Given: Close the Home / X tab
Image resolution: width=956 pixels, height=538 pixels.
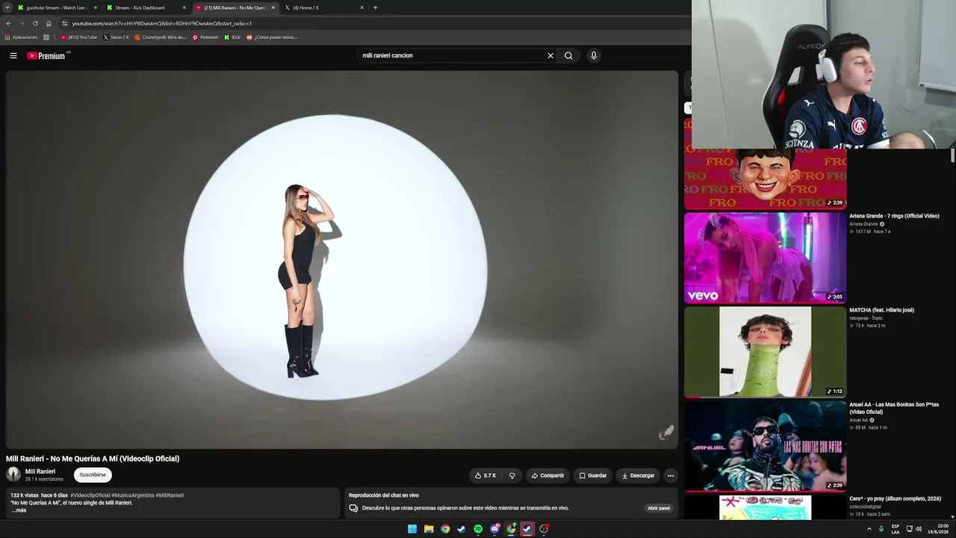Looking at the screenshot, I should pos(362,7).
